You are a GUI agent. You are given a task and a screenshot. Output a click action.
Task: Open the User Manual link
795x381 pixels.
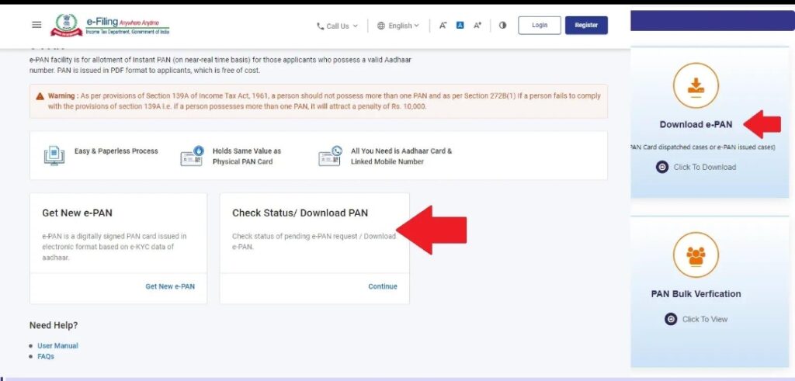(x=57, y=345)
